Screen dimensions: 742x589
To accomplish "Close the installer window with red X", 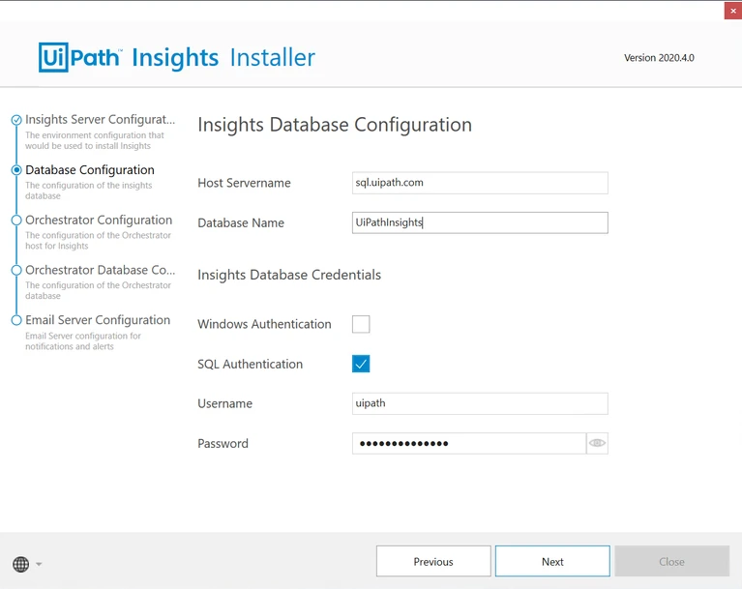I will click(733, 11).
